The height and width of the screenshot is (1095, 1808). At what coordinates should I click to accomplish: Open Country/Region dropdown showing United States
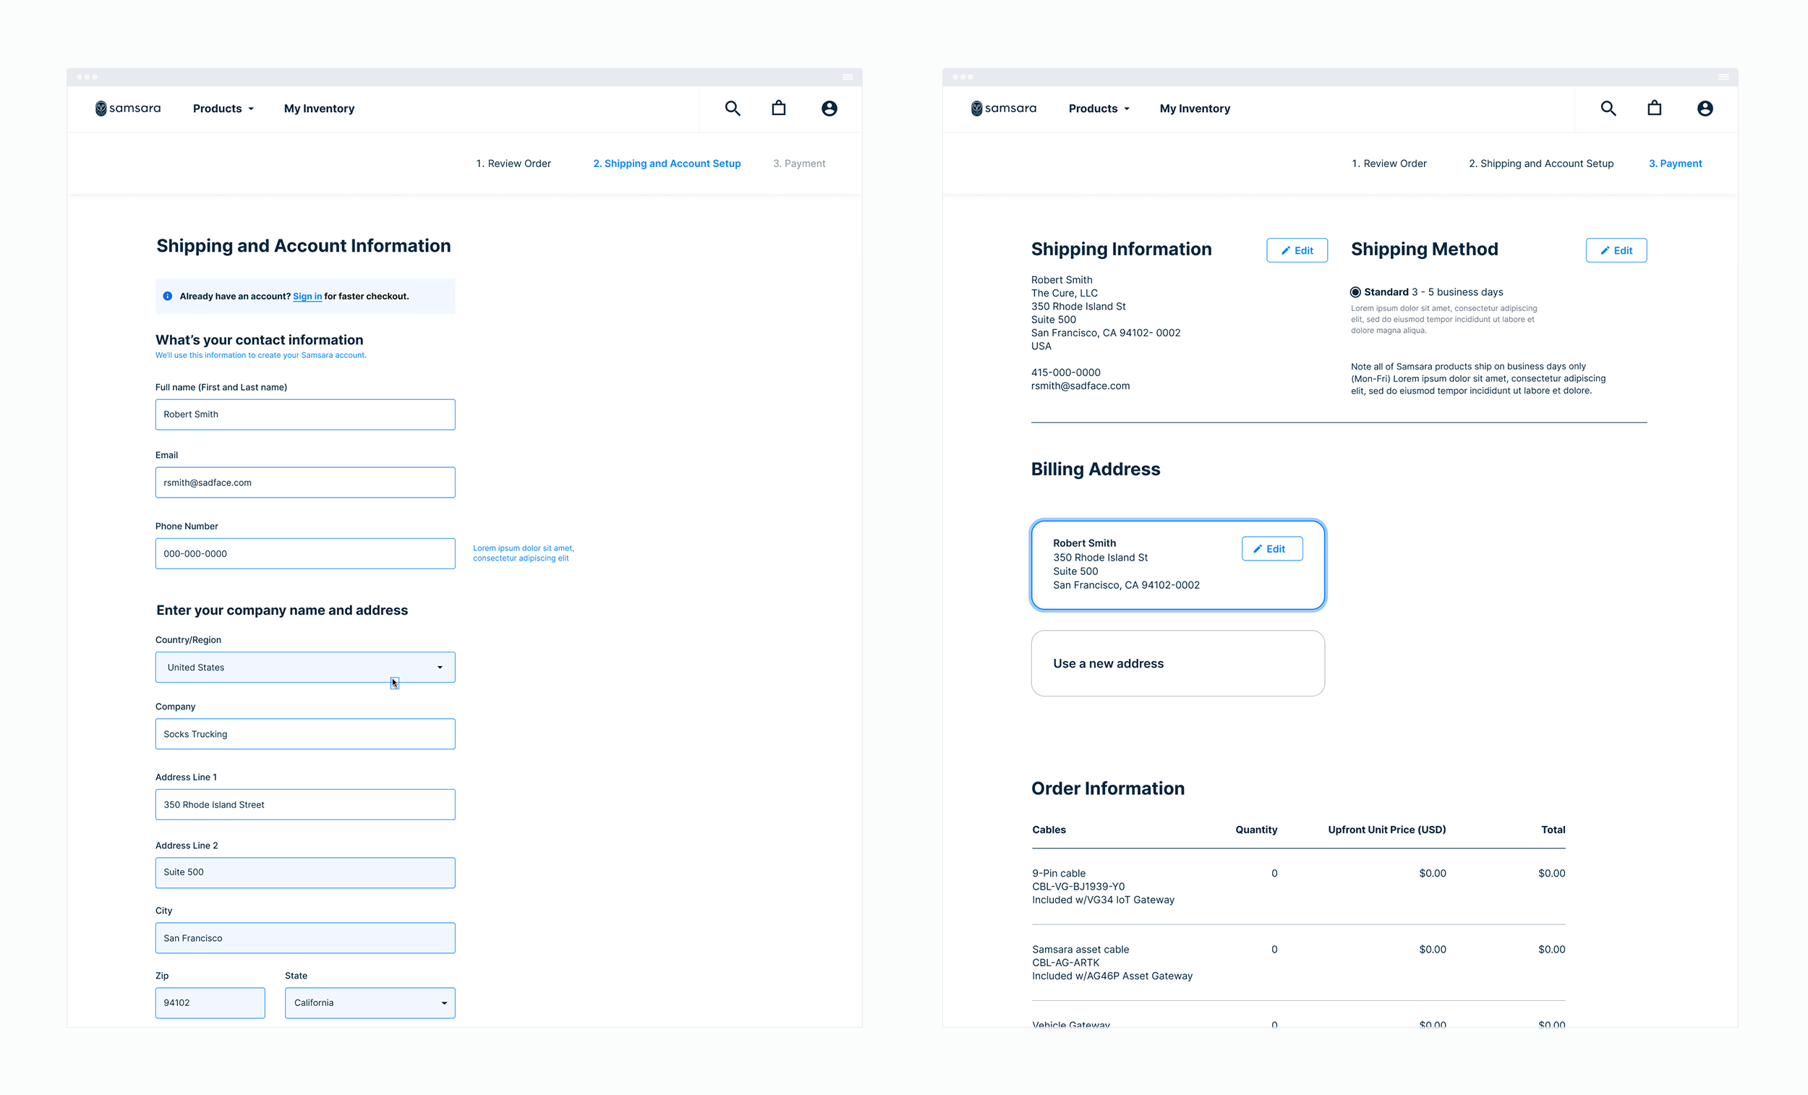click(x=304, y=667)
